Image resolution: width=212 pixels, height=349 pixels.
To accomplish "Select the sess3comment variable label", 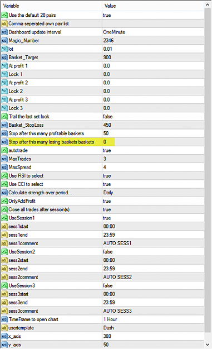I will pyautogui.click(x=23, y=311).
